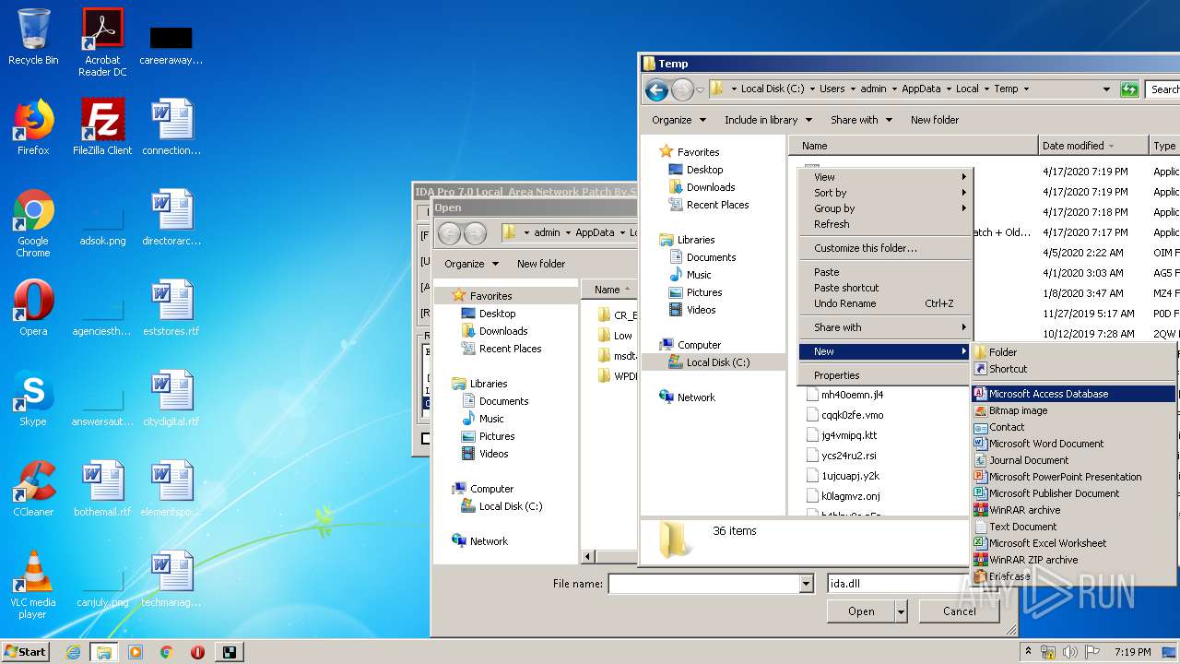Viewport: 1180px width, 664px height.
Task: Open Group by submenu
Action: [x=885, y=208]
